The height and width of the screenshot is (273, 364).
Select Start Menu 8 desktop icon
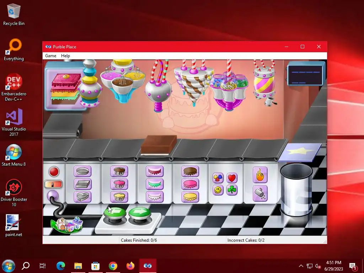[14, 155]
